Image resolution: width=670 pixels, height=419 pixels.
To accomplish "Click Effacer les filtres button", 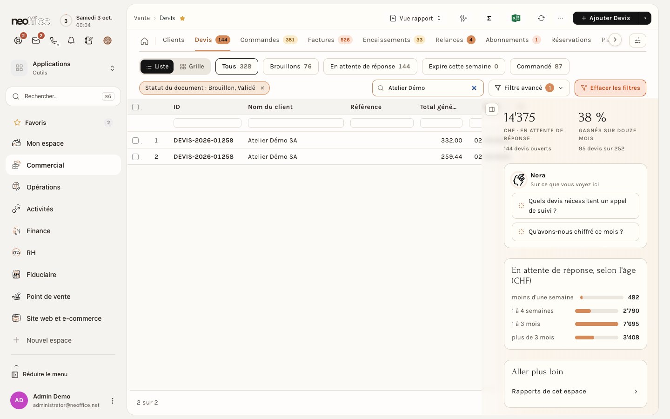I will click(610, 88).
